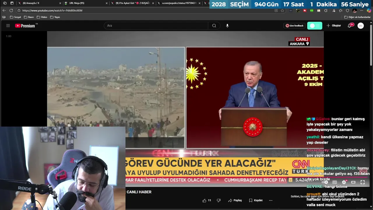
Task: Open the Copilot sidebar icon
Action: pos(369,10)
